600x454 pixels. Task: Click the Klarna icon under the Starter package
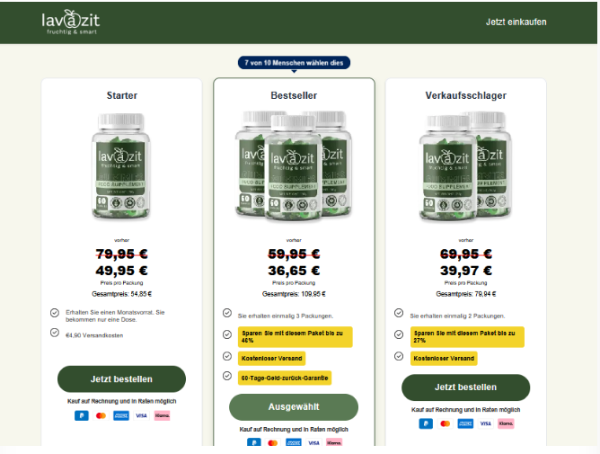coord(162,415)
